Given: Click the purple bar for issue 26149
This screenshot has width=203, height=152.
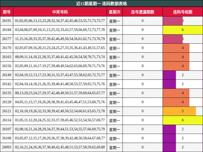Looking at the screenshot, I should pyautogui.click(x=169, y=75).
